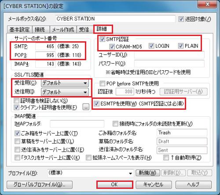Toggle the 巡回対象 checkbox
220x195 pixels.
click(x=181, y=19)
